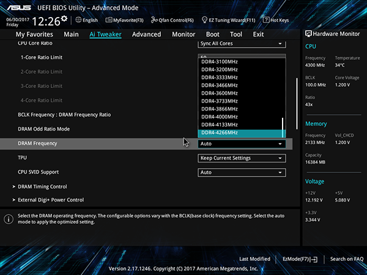Open clock settings gear icon
The width and height of the screenshot is (367, 275).
pos(64,18)
